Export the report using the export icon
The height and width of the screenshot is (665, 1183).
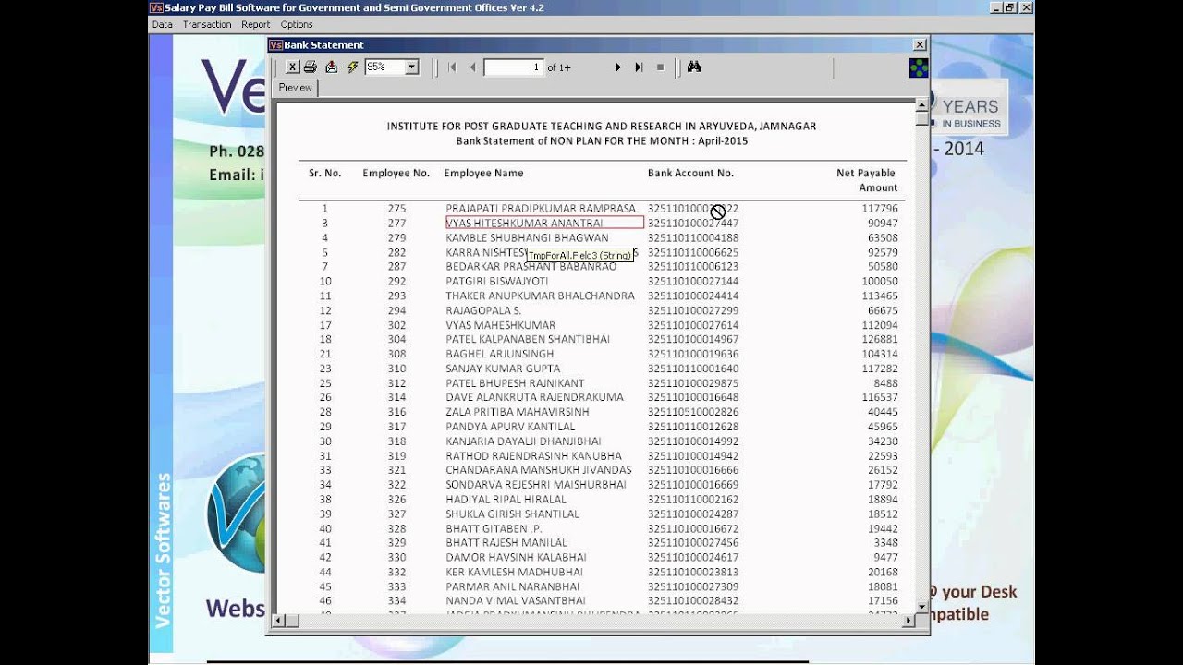coord(331,66)
